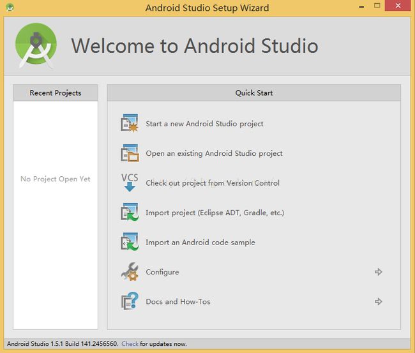
Task: Click the open existing project folder icon
Action: (x=130, y=153)
